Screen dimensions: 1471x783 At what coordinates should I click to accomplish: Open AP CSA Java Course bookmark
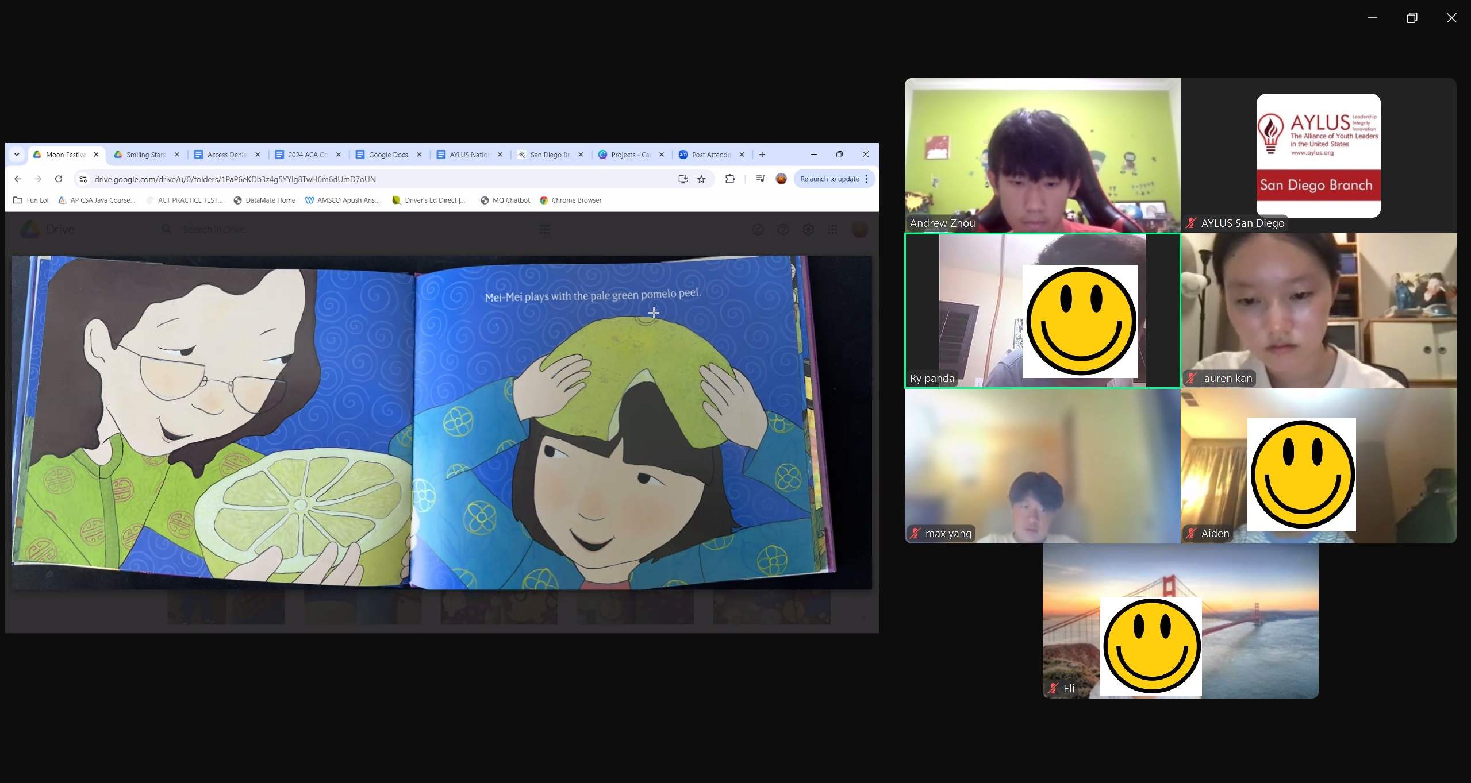(97, 200)
